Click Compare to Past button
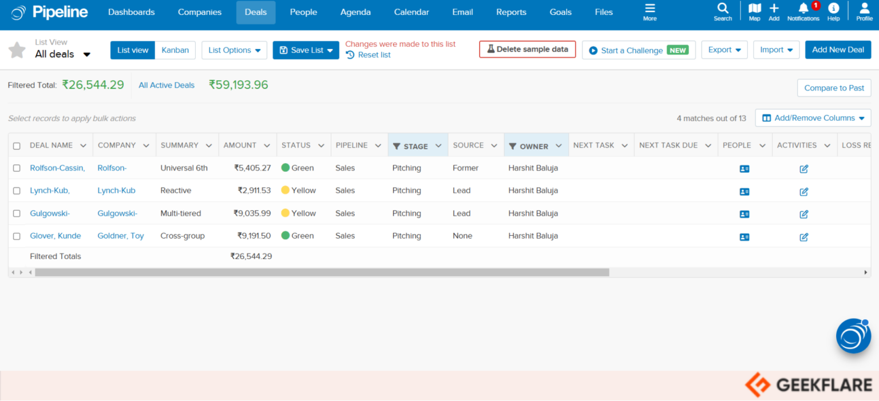The image size is (879, 401). [x=834, y=88]
